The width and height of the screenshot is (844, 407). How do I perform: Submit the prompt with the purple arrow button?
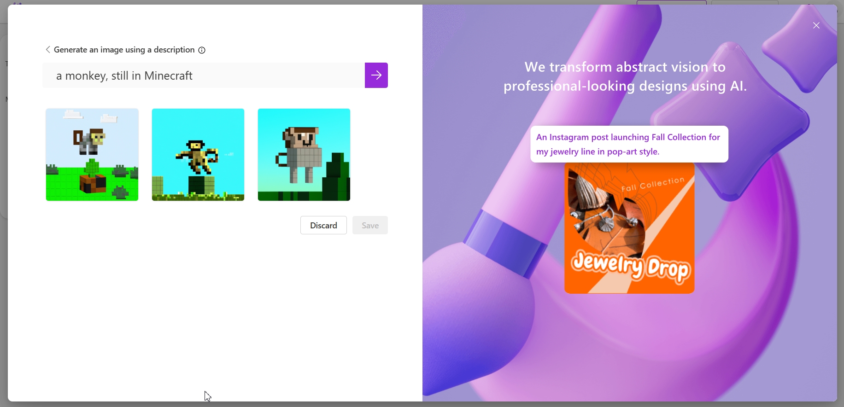tap(376, 75)
